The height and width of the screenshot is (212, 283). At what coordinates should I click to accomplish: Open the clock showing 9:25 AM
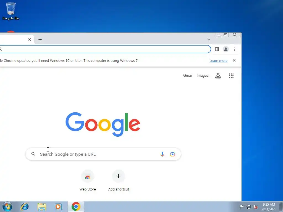(x=269, y=207)
